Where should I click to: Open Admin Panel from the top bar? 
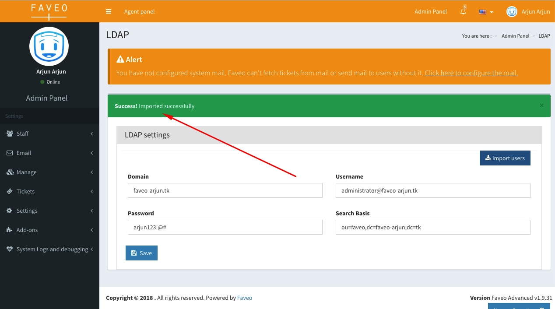431,11
